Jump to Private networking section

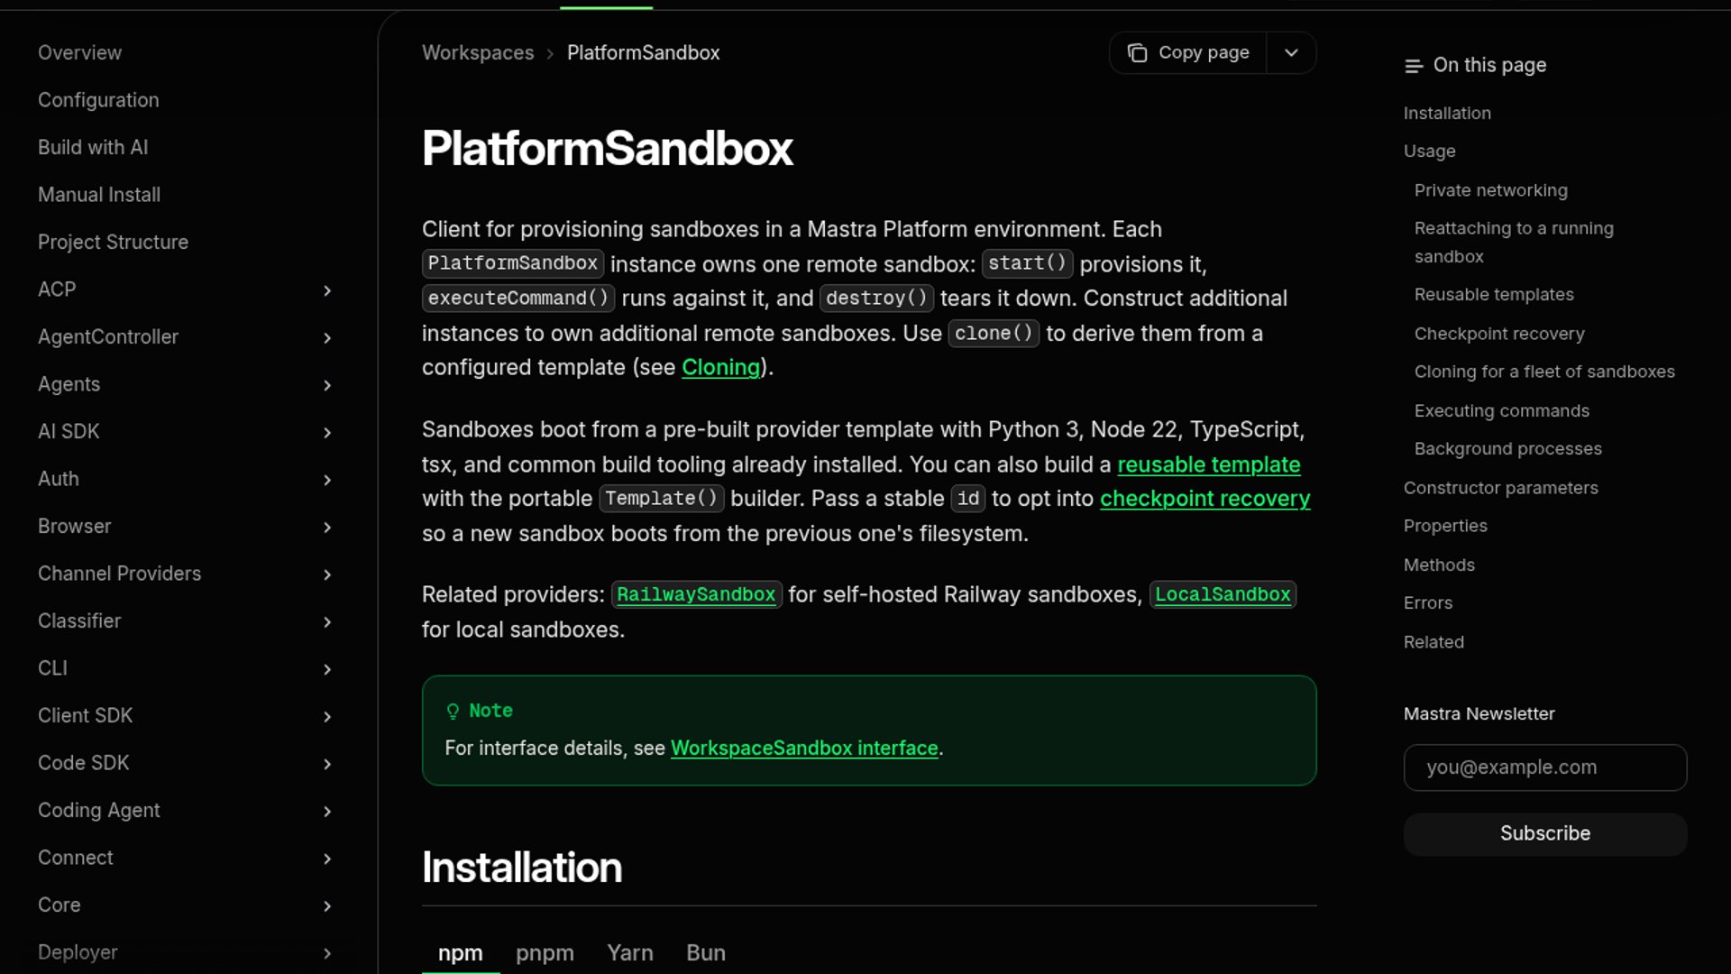(1490, 190)
